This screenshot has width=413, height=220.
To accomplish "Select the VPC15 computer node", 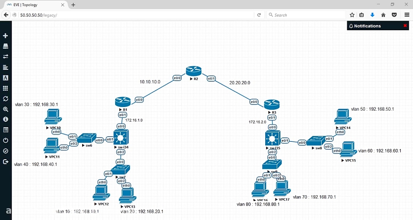I will (348, 150).
